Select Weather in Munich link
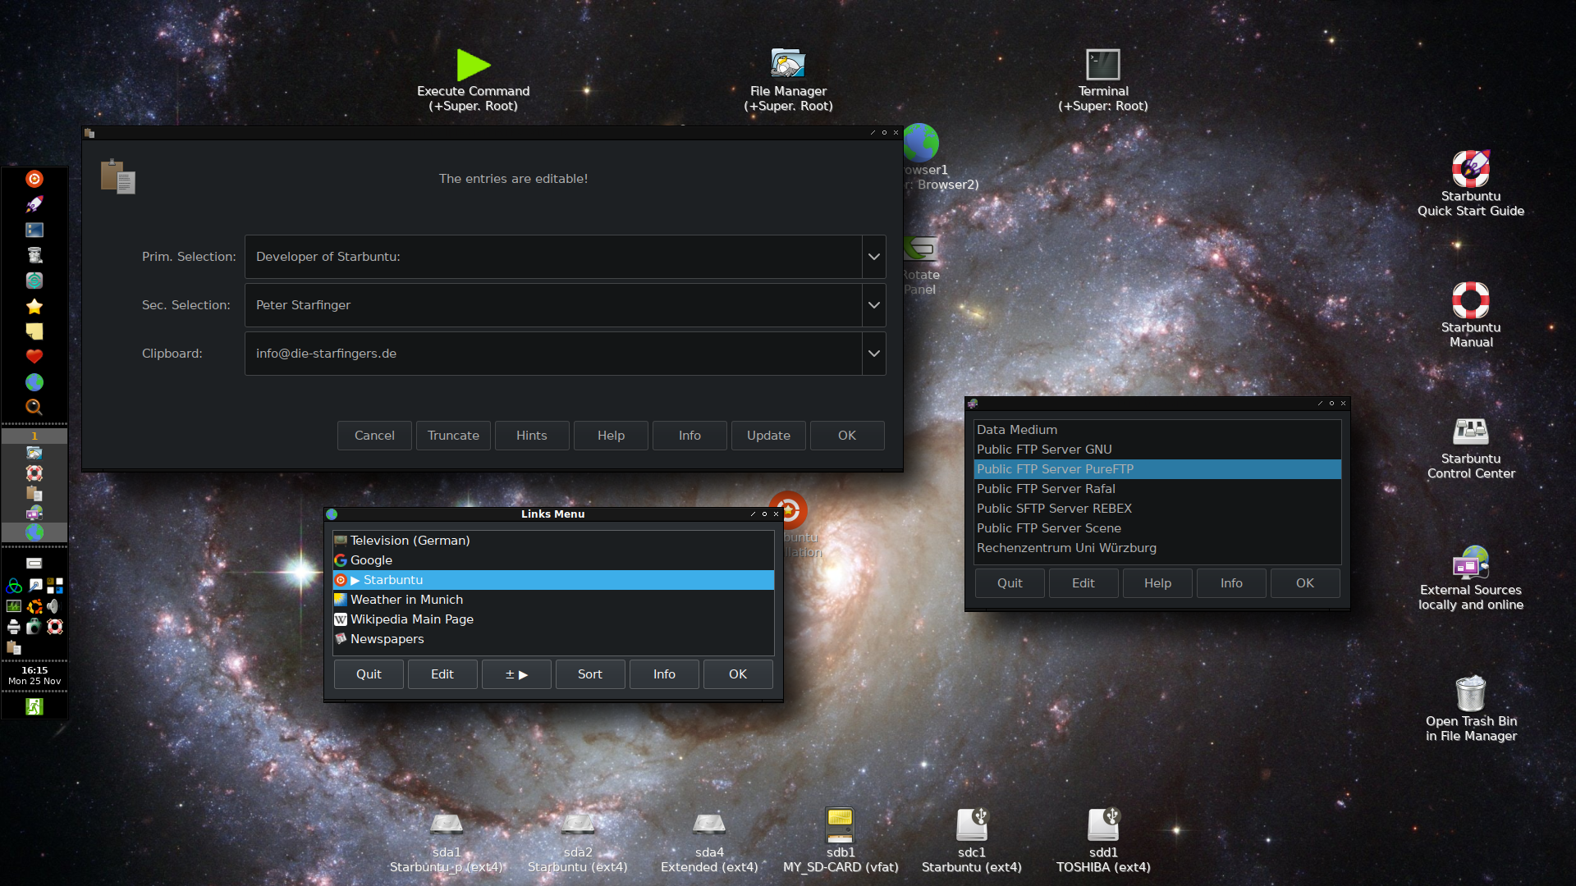This screenshot has height=886, width=1576. 553,600
